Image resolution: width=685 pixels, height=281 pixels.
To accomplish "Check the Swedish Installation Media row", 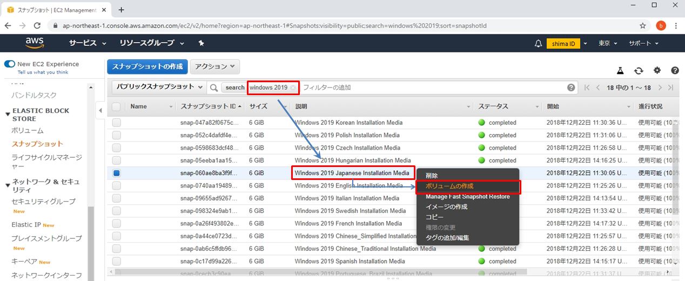I will (x=116, y=211).
